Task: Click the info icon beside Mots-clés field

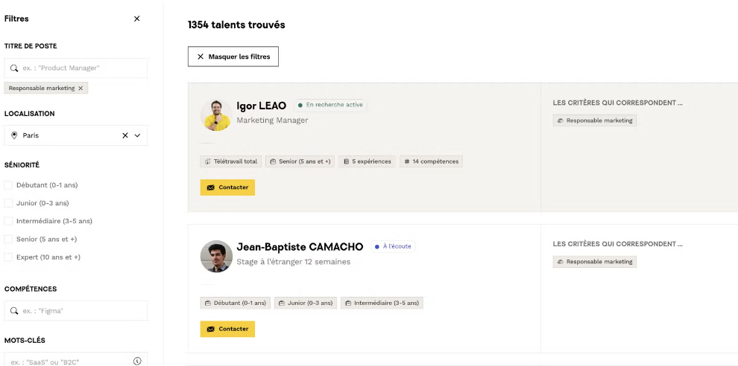Action: click(x=137, y=361)
